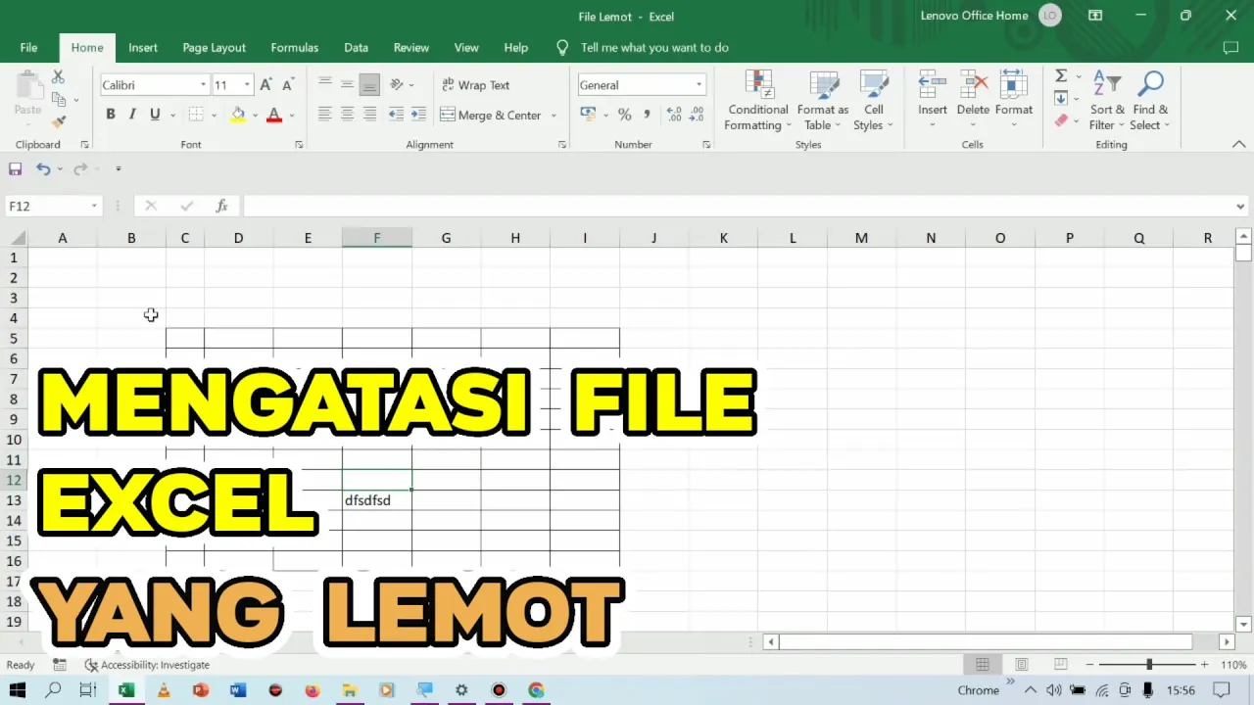The image size is (1254, 705).
Task: Open the Calibri font name dropdown
Action: (204, 85)
